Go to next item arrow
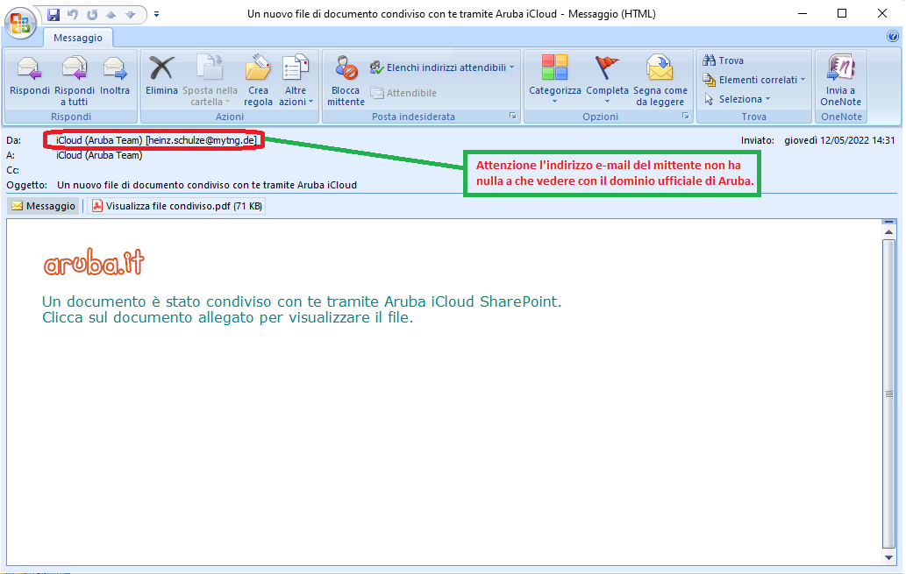 pos(131,14)
